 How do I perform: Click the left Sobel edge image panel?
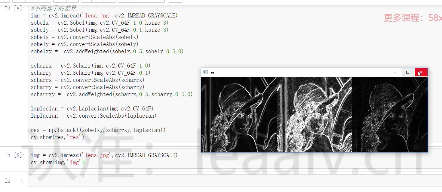pyautogui.click(x=239, y=114)
